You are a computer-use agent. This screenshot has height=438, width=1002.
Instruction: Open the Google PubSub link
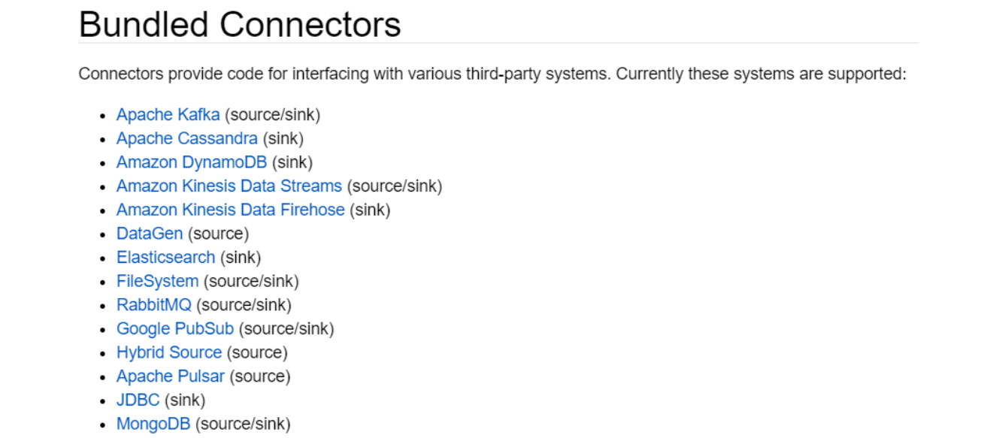click(x=175, y=329)
